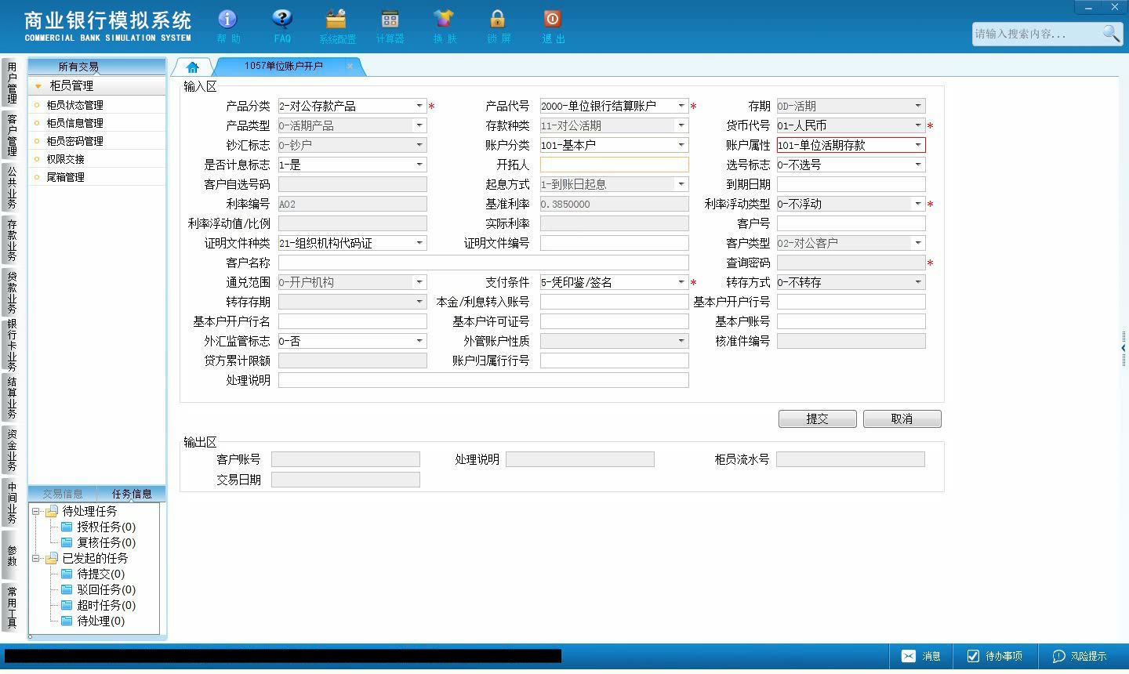Open the 货币代号 dropdown
The width and height of the screenshot is (1129, 674).
(x=918, y=125)
